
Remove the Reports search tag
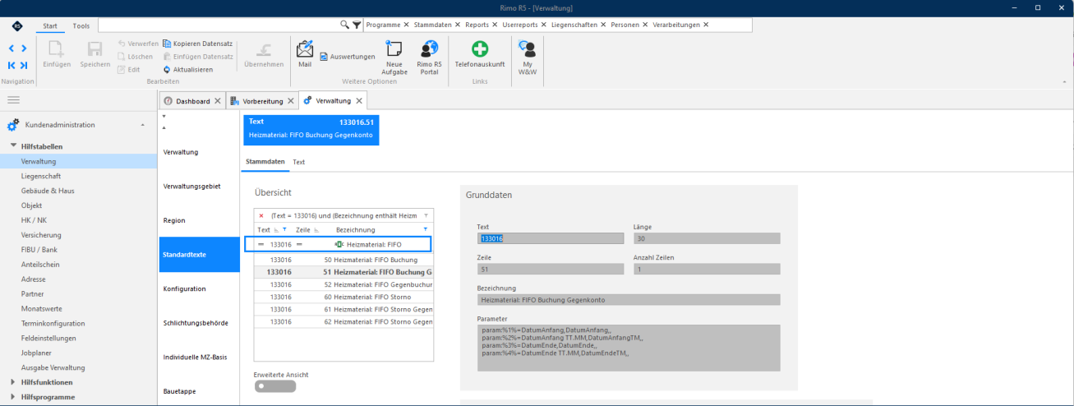495,25
